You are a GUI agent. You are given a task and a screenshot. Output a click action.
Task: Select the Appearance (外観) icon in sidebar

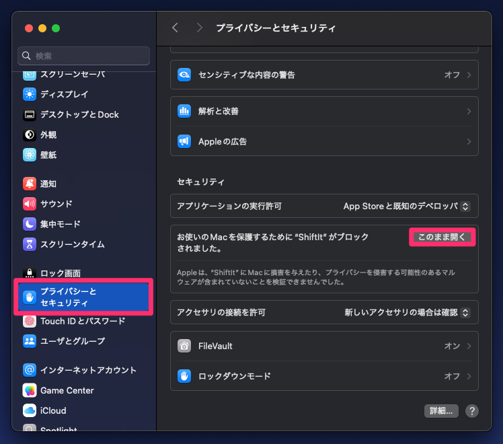point(30,135)
